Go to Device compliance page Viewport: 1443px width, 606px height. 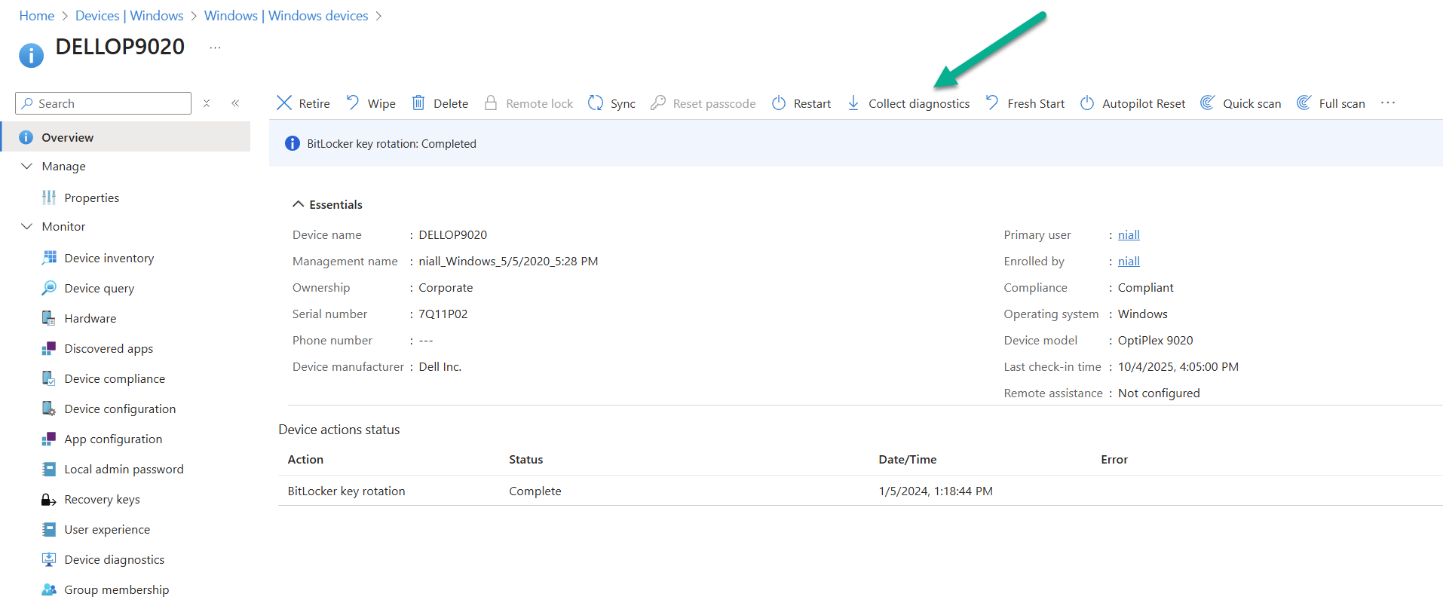(x=115, y=378)
